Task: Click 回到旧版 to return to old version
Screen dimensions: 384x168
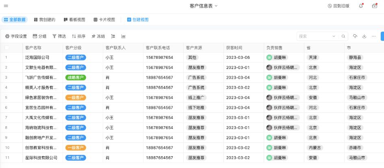Action: (x=339, y=6)
